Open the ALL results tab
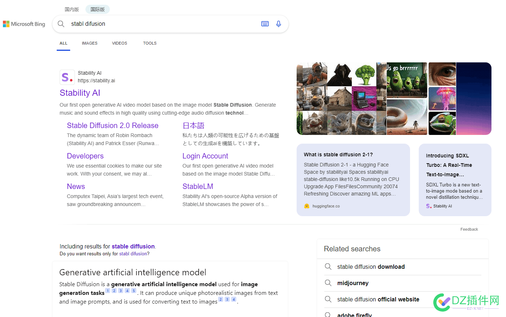The height and width of the screenshot is (317, 506). pyautogui.click(x=64, y=43)
